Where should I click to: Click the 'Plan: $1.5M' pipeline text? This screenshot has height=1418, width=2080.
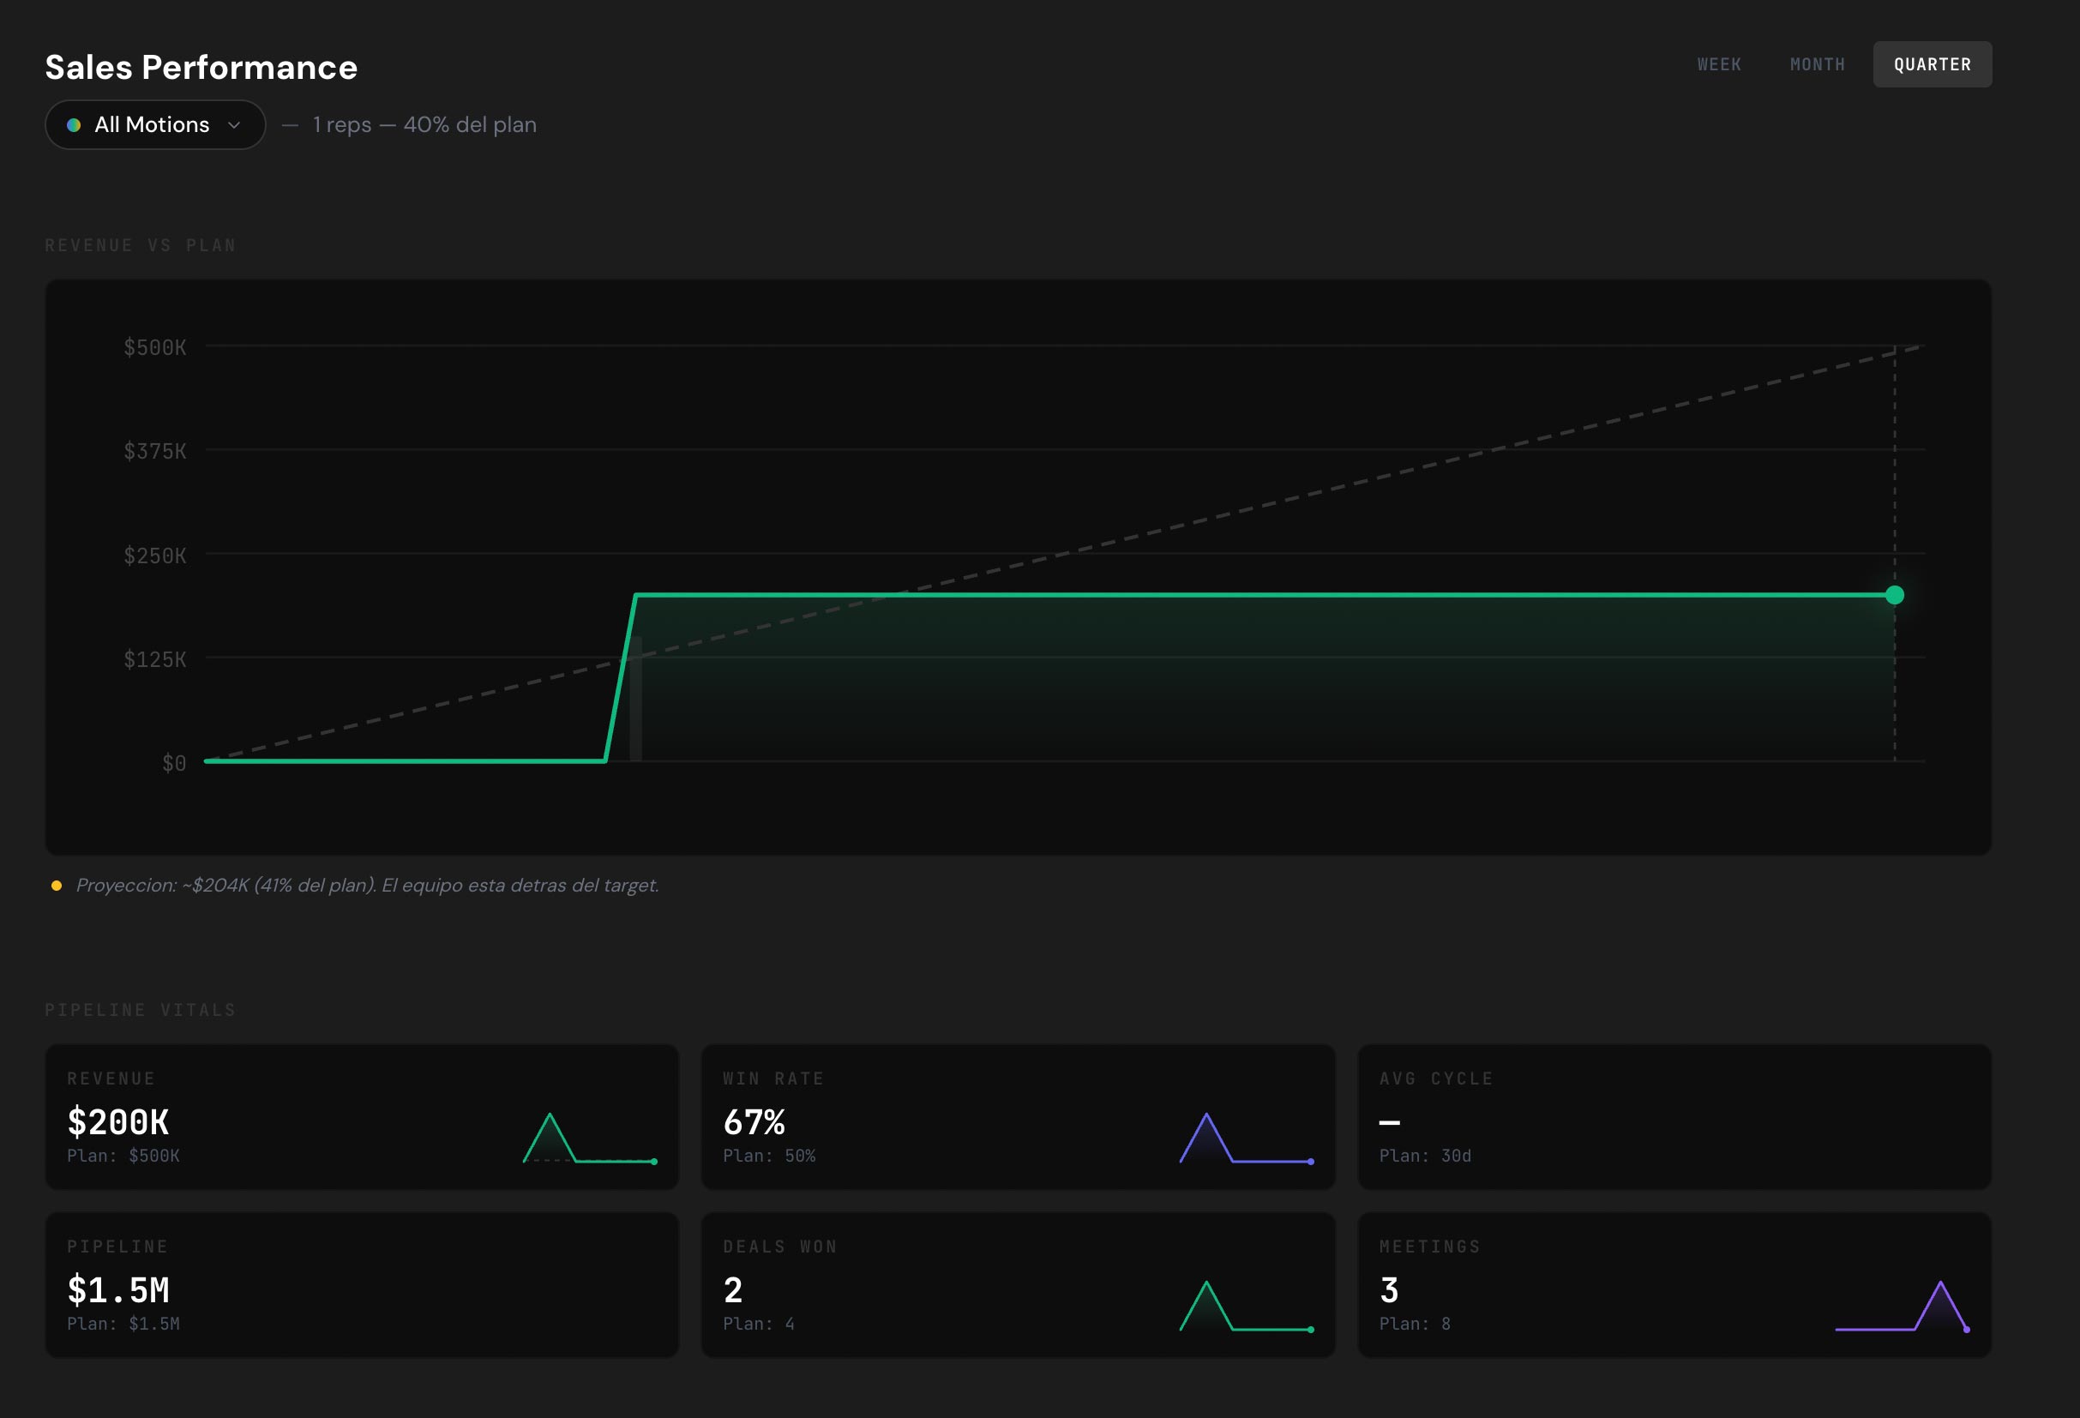[123, 1324]
